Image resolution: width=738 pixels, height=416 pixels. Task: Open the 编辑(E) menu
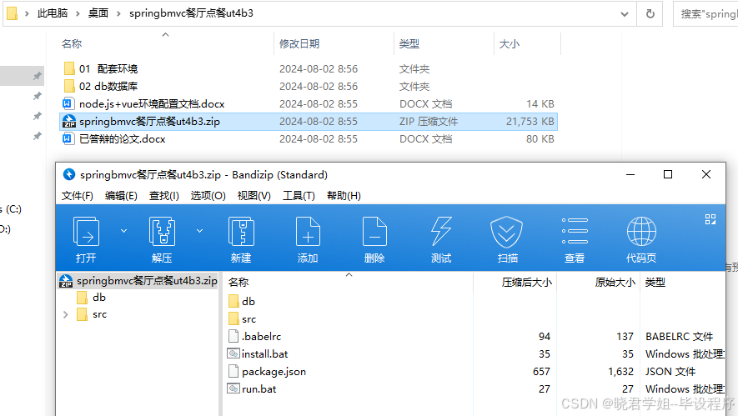(x=121, y=195)
